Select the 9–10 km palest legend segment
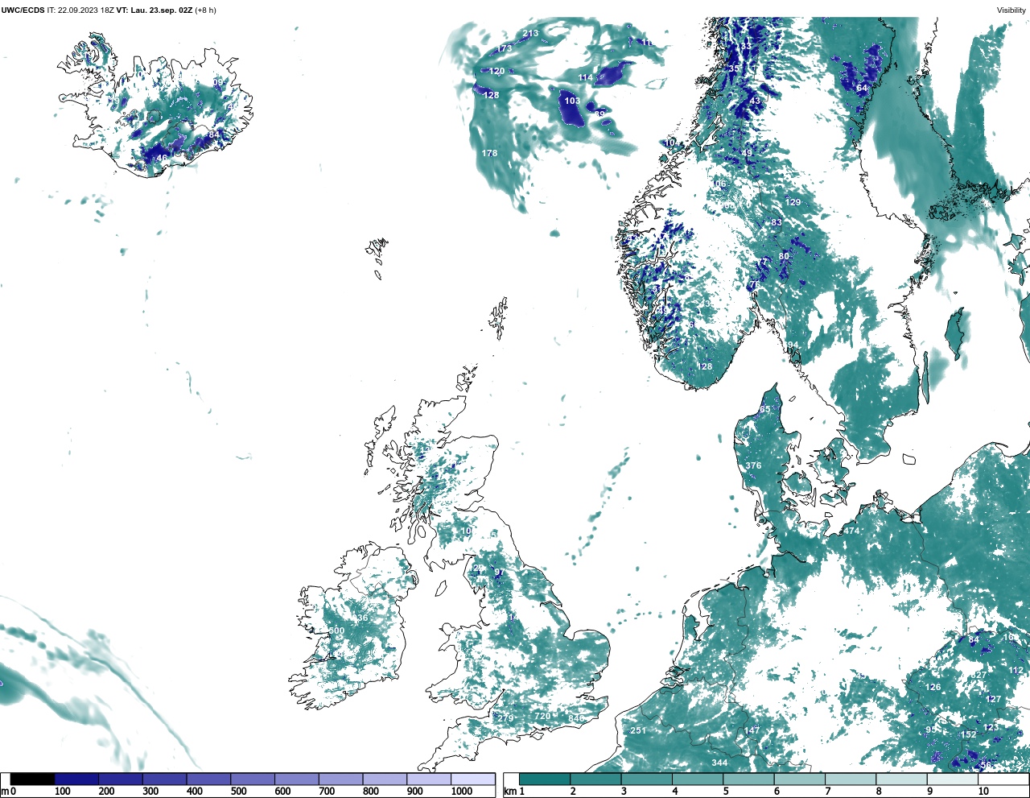The width and height of the screenshot is (1030, 798). pos(952,779)
